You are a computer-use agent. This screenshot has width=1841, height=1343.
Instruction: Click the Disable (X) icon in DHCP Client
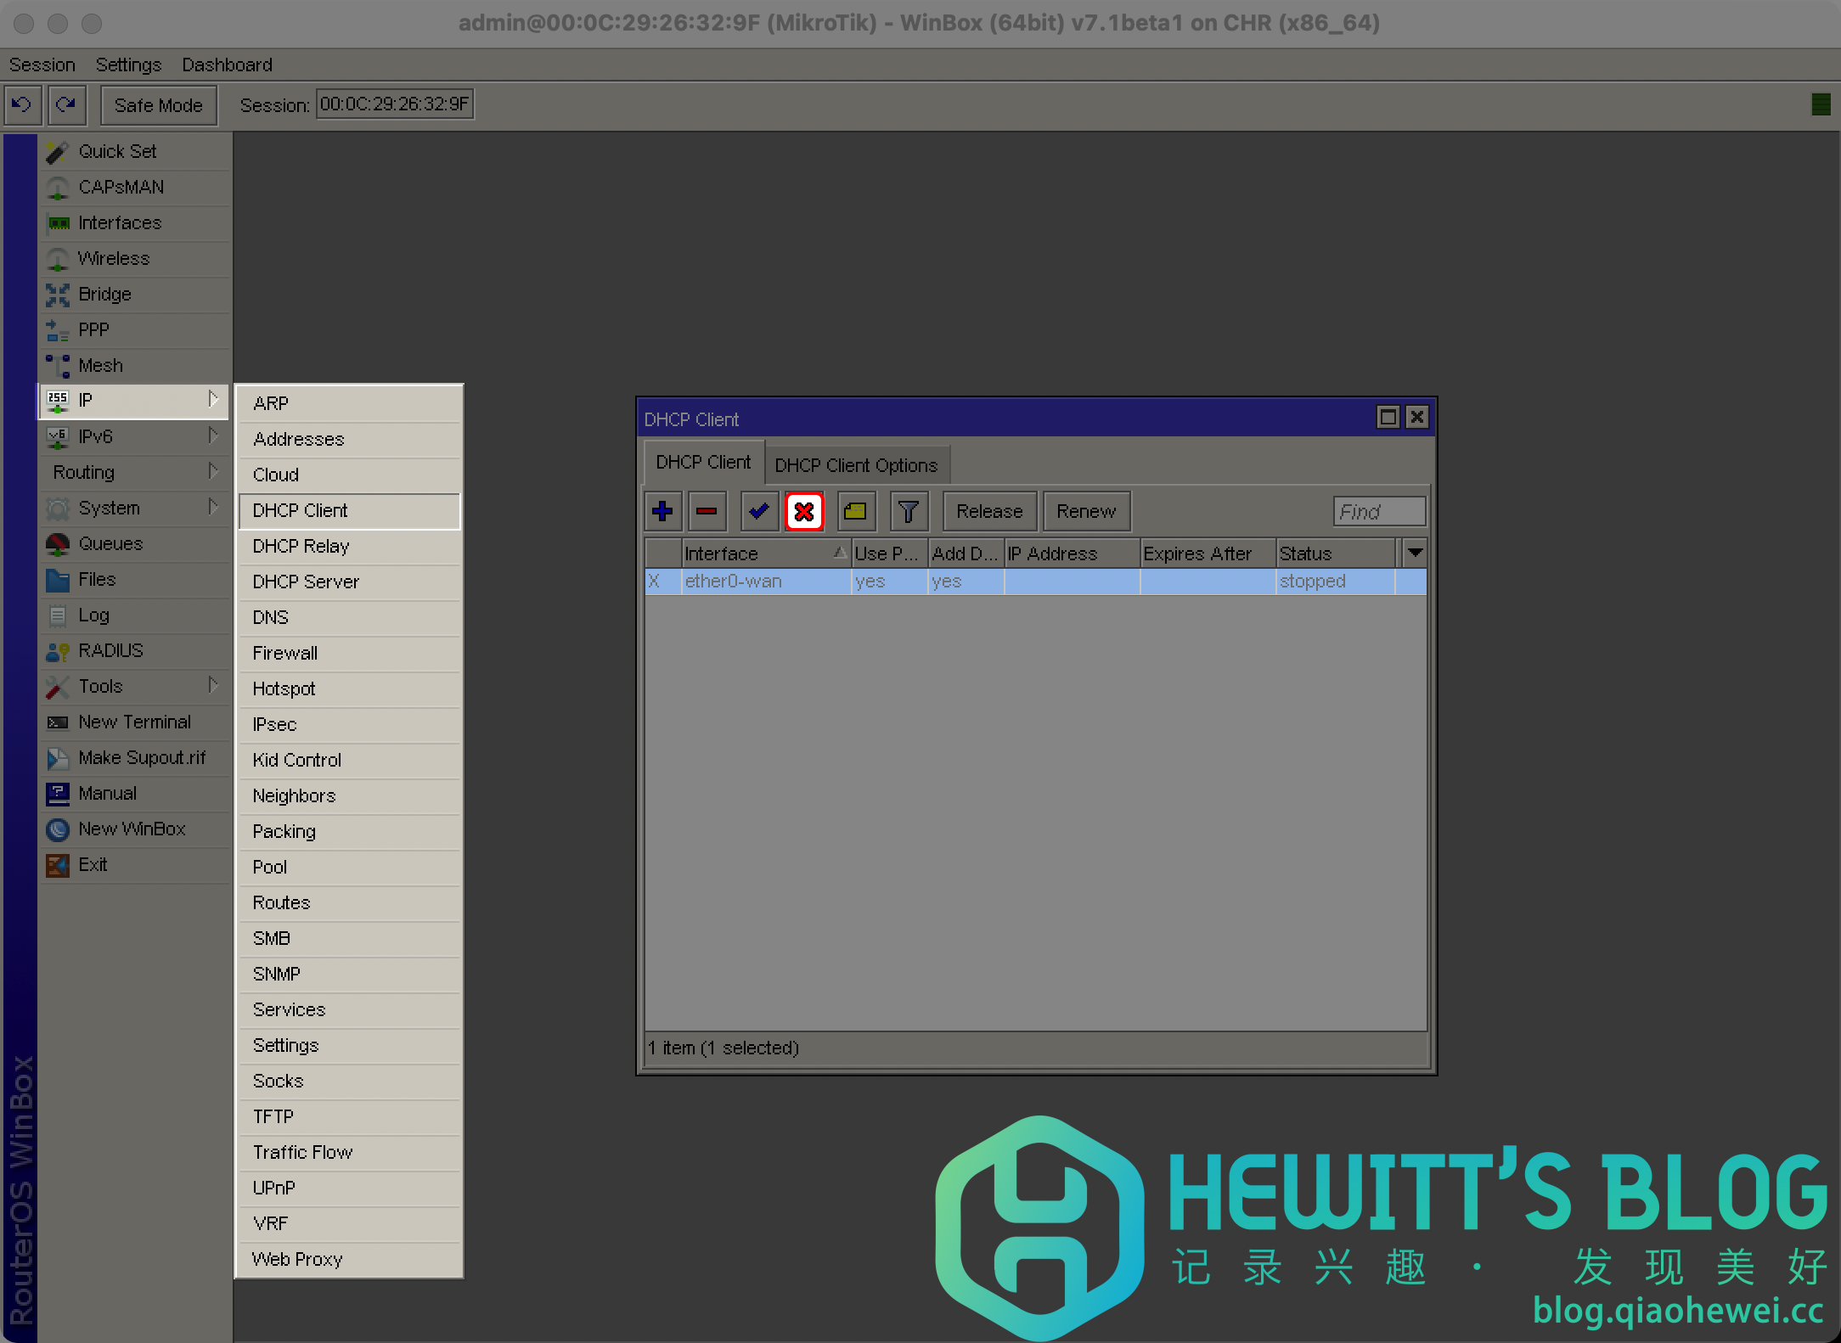(x=805, y=510)
